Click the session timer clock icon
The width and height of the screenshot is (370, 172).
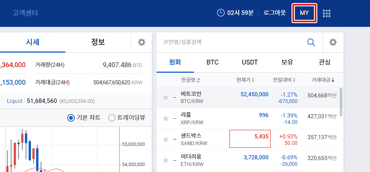pyautogui.click(x=221, y=13)
